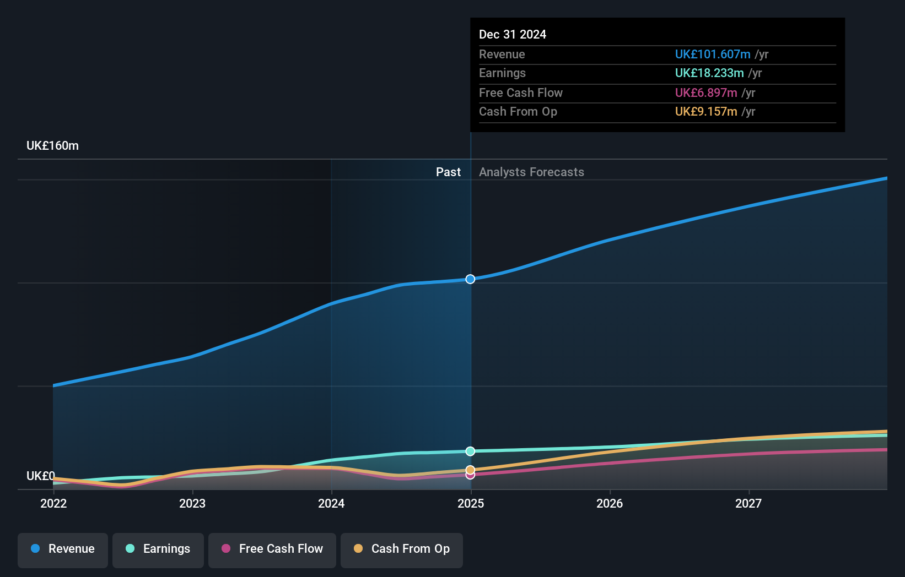Click the Free Cash Flow pink data point marker
The width and height of the screenshot is (905, 577).
470,476
